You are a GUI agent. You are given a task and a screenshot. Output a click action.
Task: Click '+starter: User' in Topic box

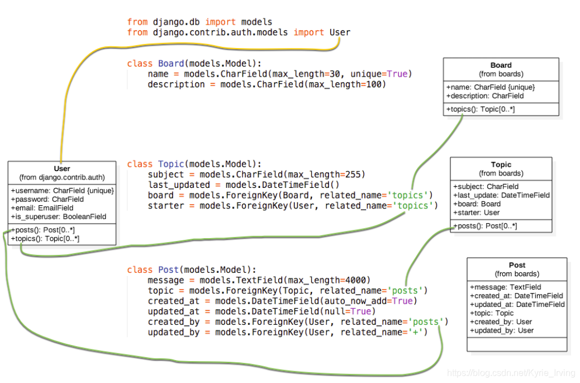[476, 212]
